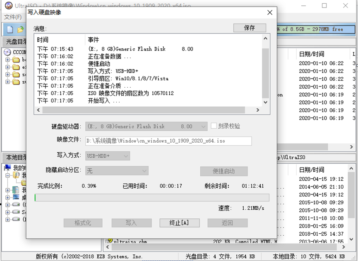Click disc file list horizontal scroll-right arrow
Screen dimensions: 358x261
[351, 147]
